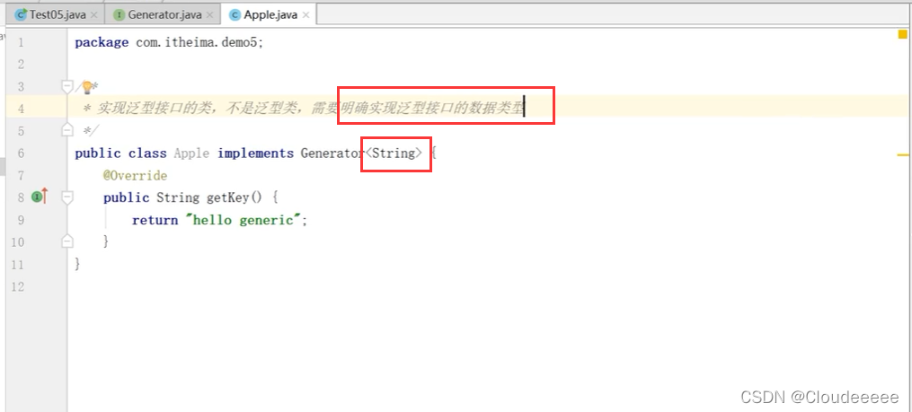The width and height of the screenshot is (912, 412).
Task: Click the getKey method name
Action: [x=228, y=197]
